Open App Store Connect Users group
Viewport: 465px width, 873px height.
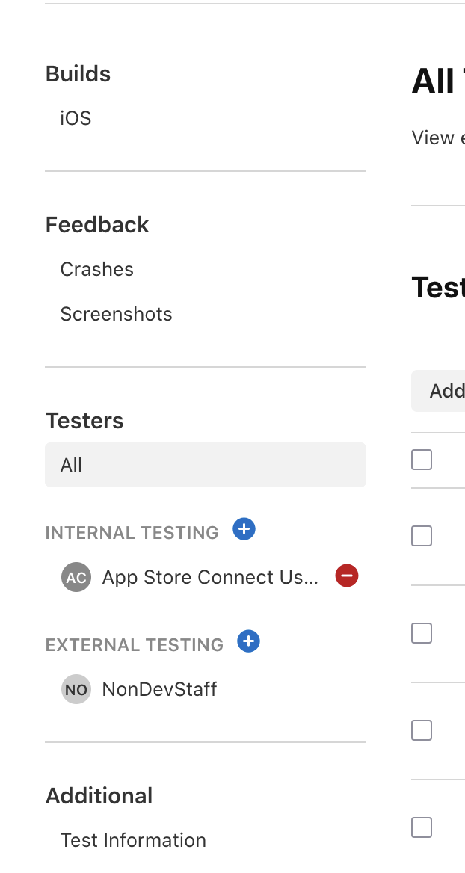click(210, 577)
